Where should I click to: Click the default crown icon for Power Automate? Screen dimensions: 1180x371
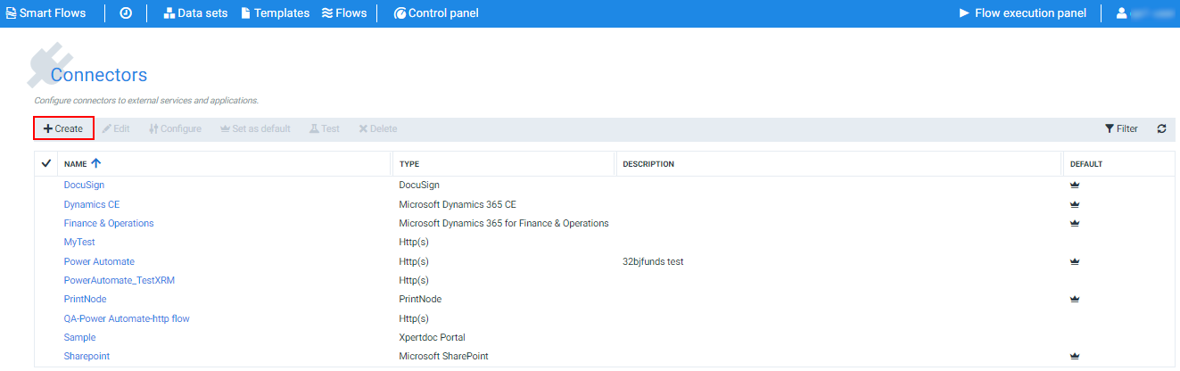click(1075, 261)
